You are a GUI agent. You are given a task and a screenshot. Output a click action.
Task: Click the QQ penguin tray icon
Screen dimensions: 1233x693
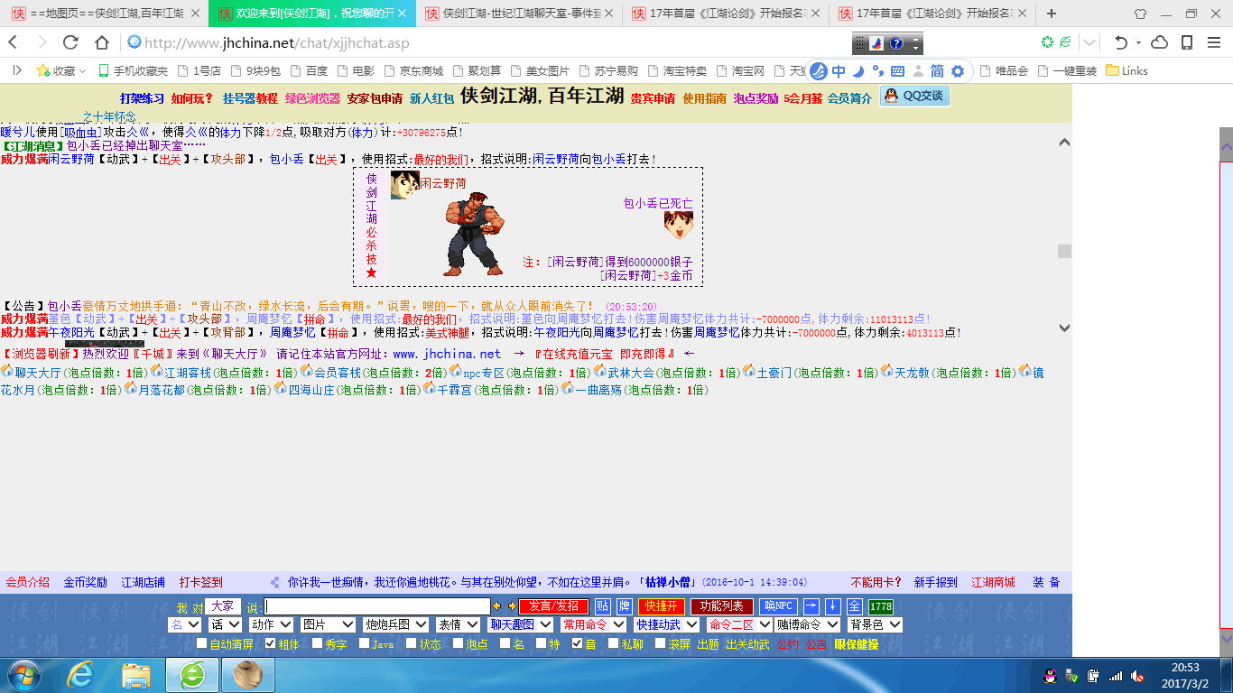pyautogui.click(x=1050, y=675)
